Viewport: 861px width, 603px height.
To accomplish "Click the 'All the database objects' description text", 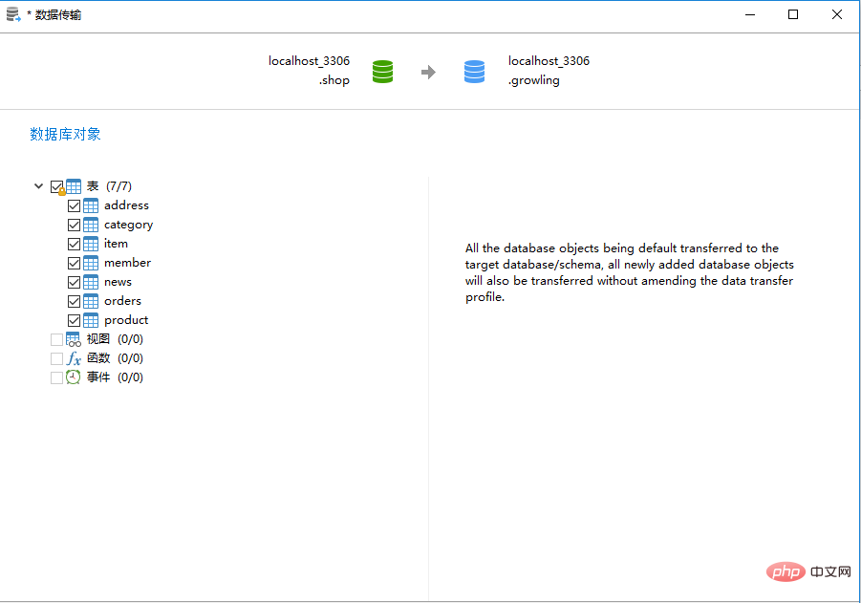I will tap(630, 272).
